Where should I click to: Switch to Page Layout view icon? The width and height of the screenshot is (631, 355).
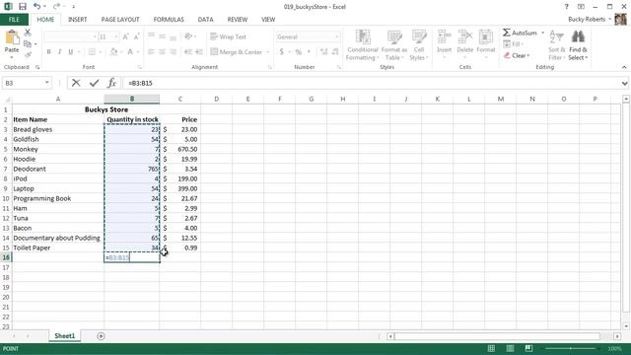click(510, 348)
